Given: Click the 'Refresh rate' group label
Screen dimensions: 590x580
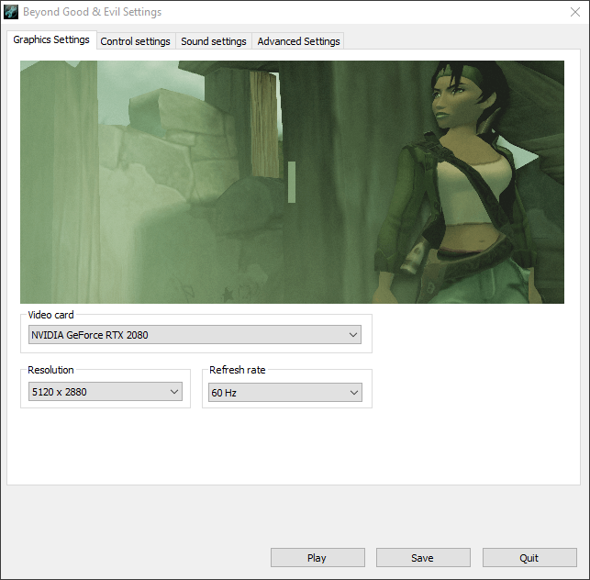Looking at the screenshot, I should pyautogui.click(x=238, y=370).
